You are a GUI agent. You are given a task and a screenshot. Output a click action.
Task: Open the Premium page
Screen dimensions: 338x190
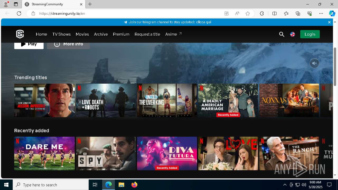point(121,34)
